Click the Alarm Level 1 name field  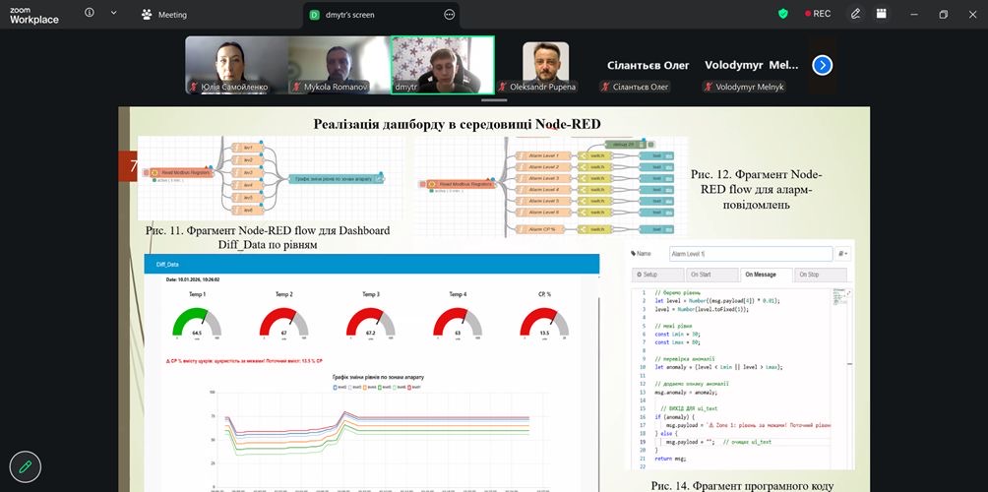749,253
